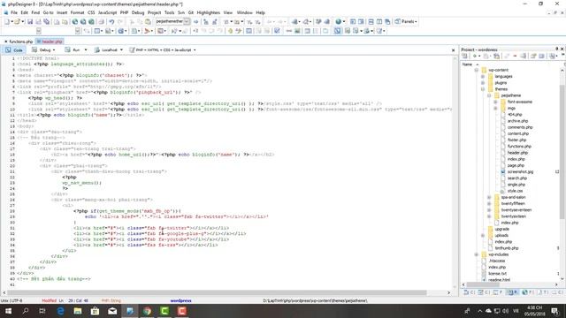The image size is (566, 318).
Task: Switch to the header.php tab
Action: (50, 42)
